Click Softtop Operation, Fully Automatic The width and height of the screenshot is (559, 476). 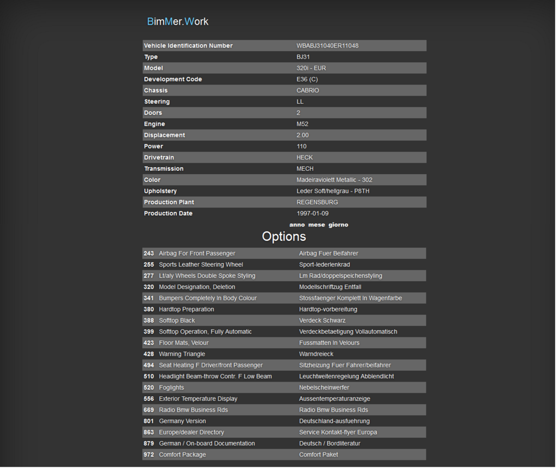click(x=205, y=331)
